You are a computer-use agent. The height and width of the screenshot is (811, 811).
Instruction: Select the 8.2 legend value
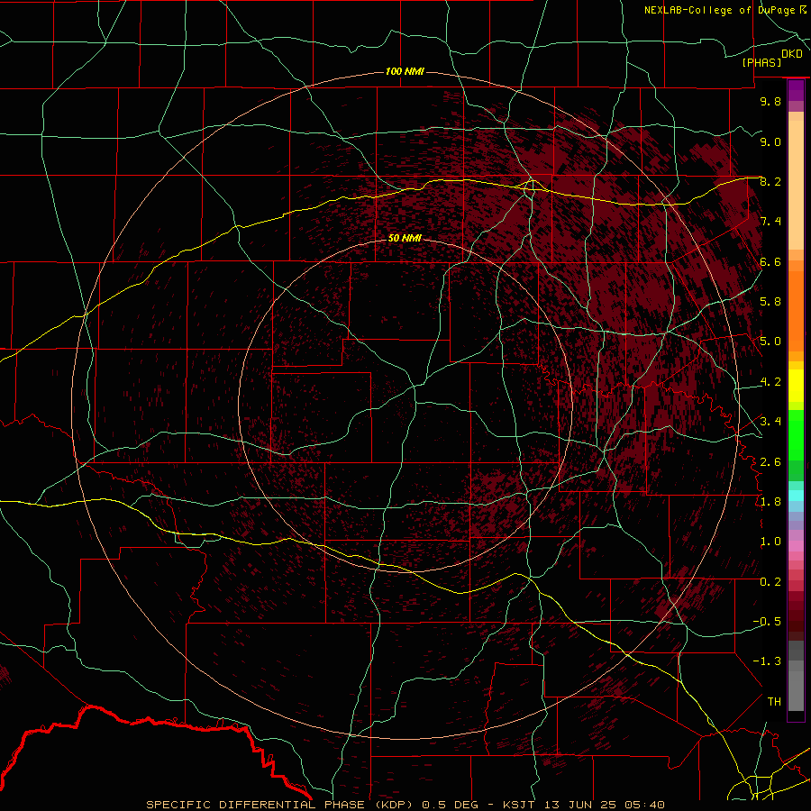click(770, 181)
